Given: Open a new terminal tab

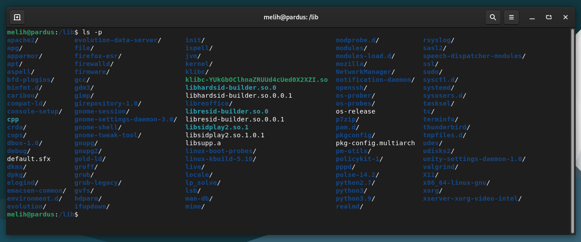Looking at the screenshot, I should point(17,17).
